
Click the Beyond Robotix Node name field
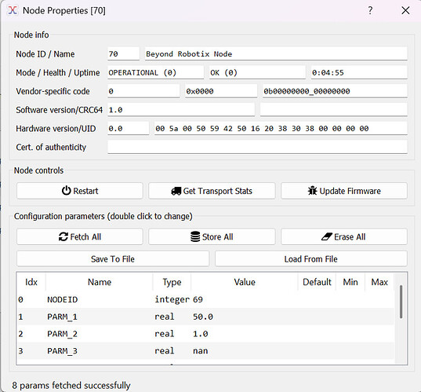click(276, 53)
